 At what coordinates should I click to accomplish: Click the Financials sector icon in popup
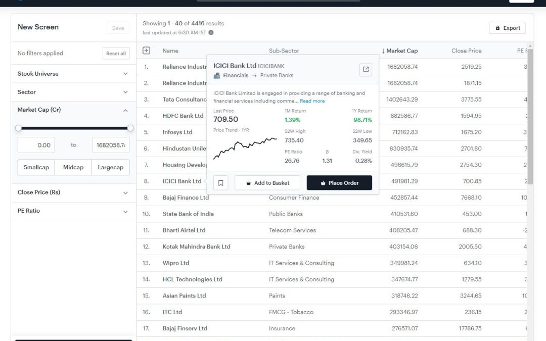point(216,75)
